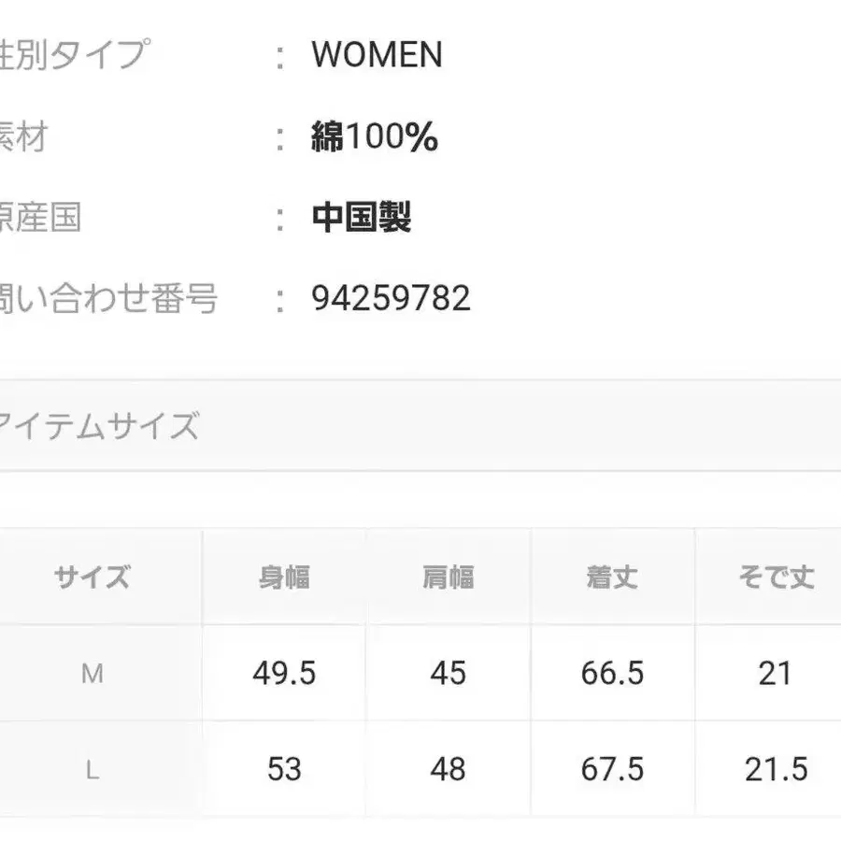
Task: Expand the アイテムサイズ section header
Action: (98, 426)
